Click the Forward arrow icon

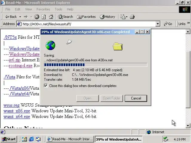tap(26, 17)
